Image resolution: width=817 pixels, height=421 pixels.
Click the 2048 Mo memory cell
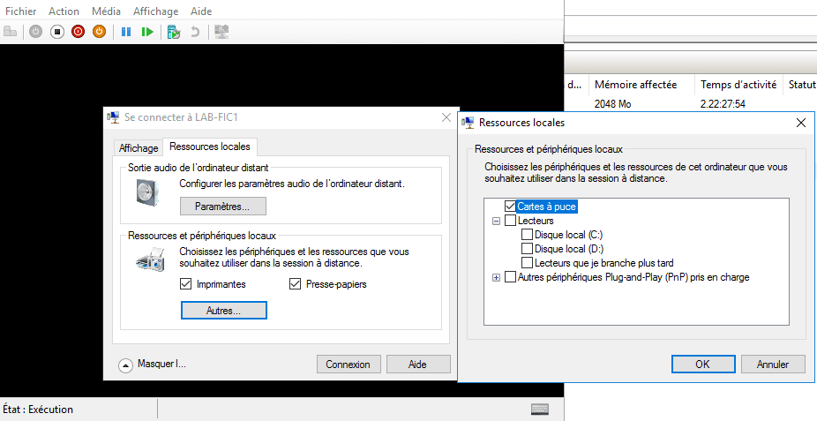click(x=612, y=103)
